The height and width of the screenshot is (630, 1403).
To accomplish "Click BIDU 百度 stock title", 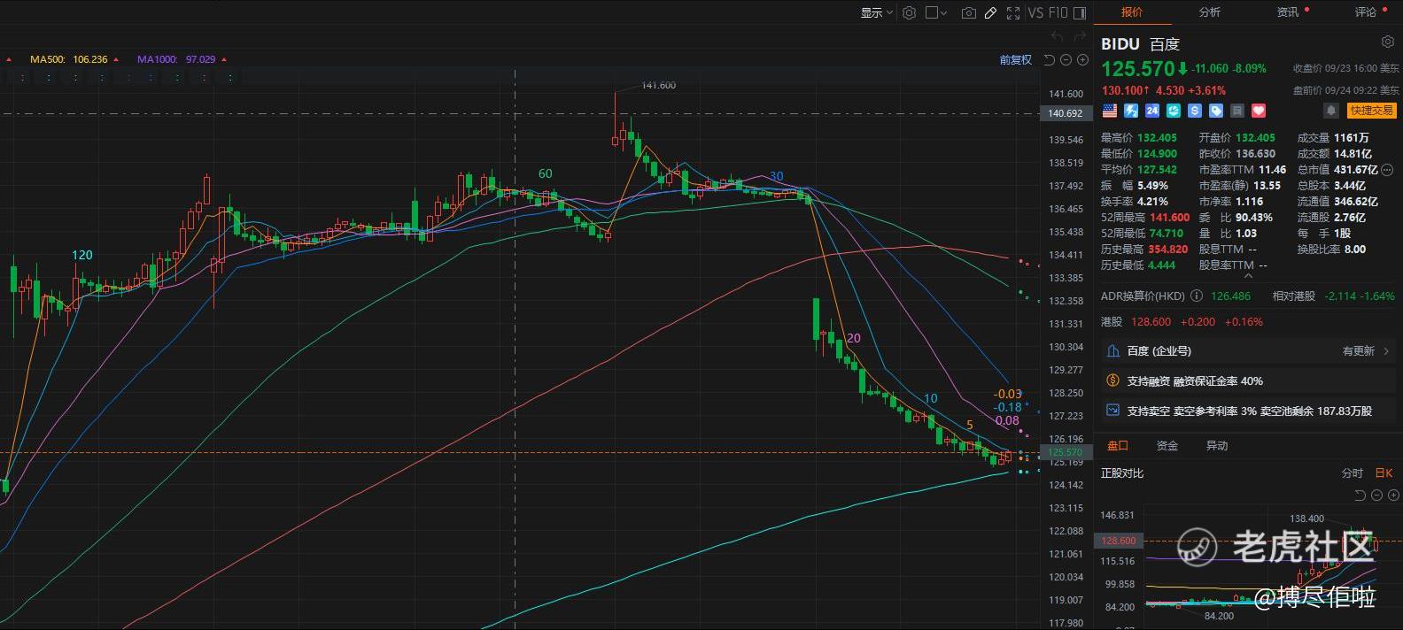I will pos(1140,44).
